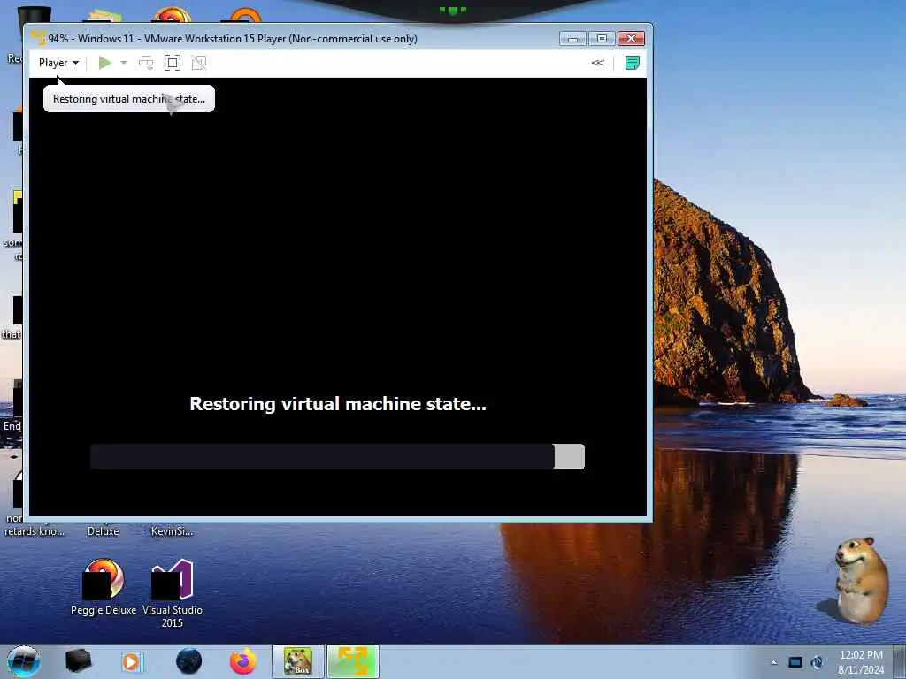Click the 'Restoring virtual machine state...' tooltip balloon

pos(129,99)
